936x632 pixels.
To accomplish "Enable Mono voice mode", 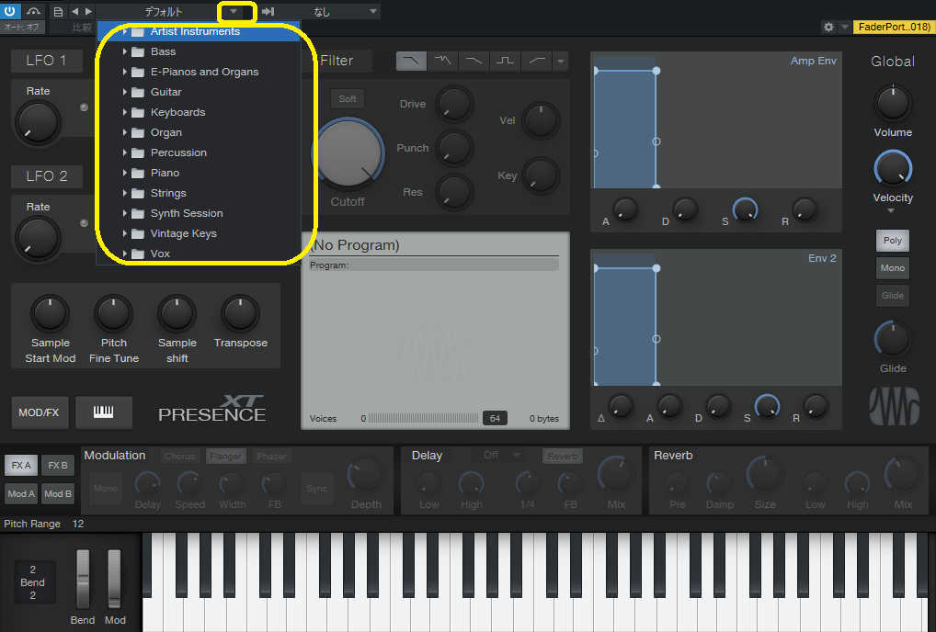I will (893, 267).
